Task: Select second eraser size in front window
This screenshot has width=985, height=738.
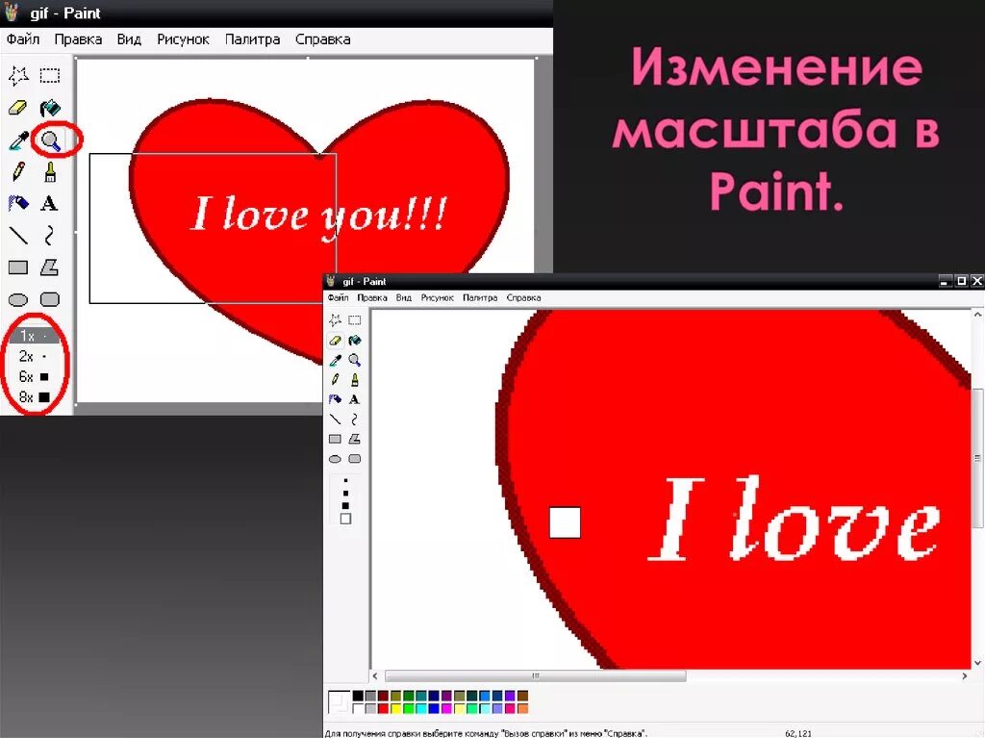Action: [x=345, y=493]
